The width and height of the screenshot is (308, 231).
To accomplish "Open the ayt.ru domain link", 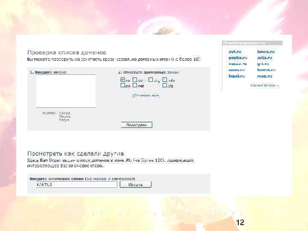I will [235, 52].
